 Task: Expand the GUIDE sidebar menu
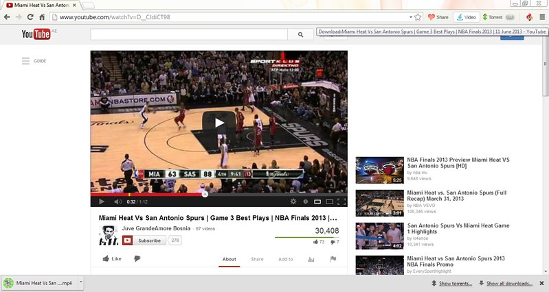(x=34, y=61)
